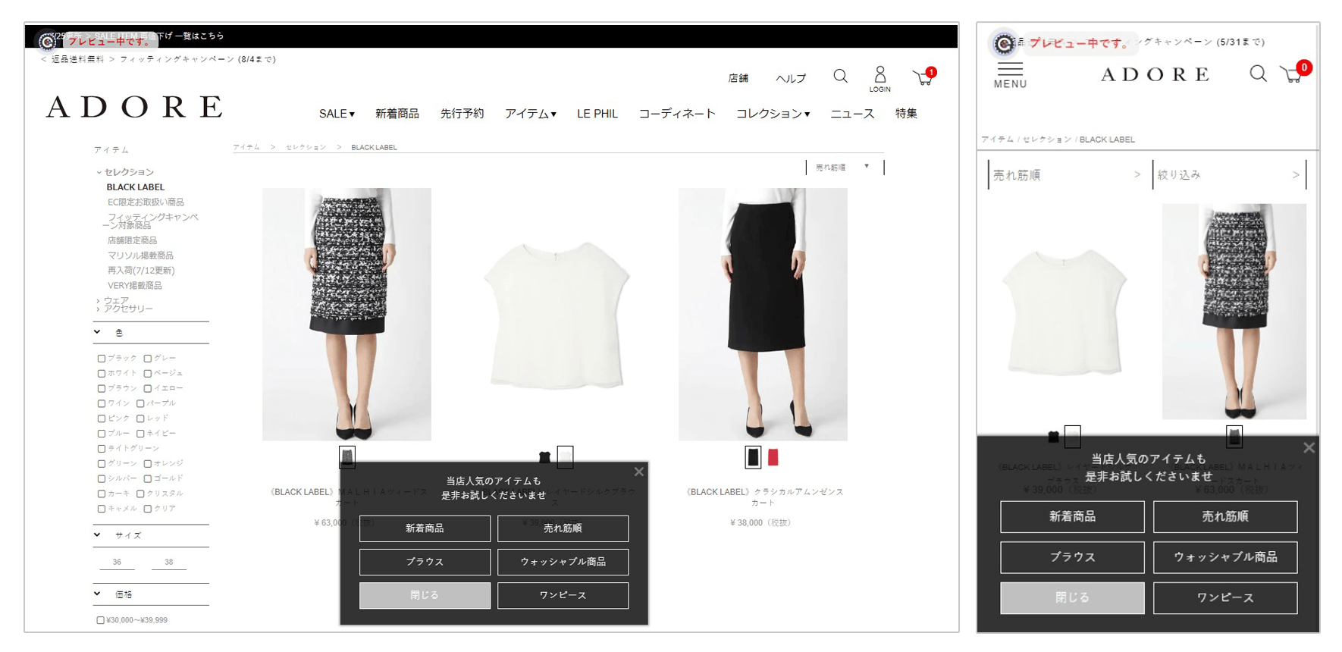Click the desktop search magnifier icon

[x=840, y=76]
